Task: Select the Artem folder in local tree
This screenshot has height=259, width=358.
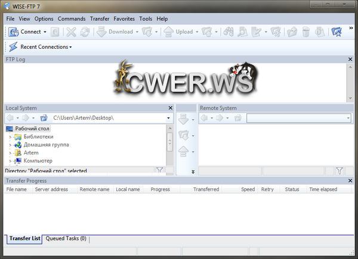Action: coord(31,152)
